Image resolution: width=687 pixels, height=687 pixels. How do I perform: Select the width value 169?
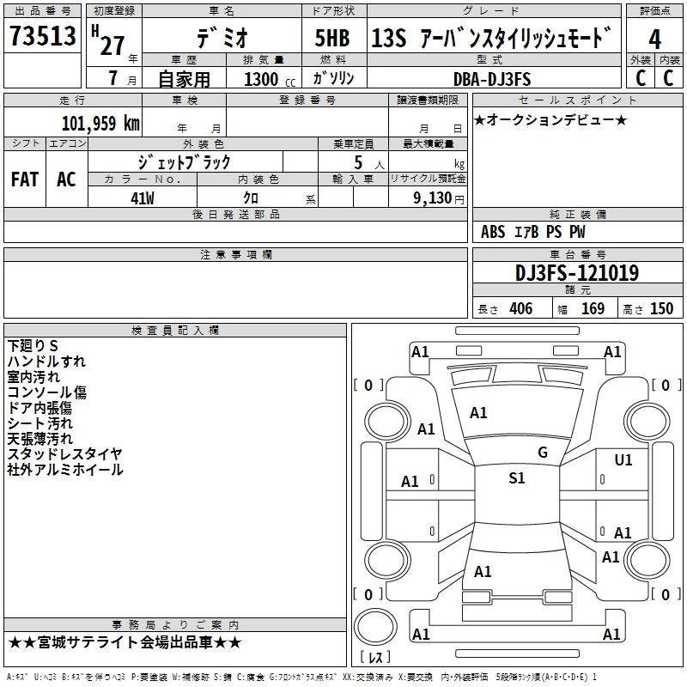click(593, 309)
